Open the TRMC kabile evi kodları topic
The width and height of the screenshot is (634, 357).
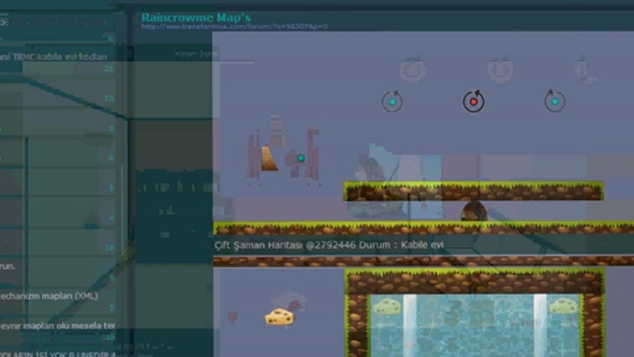(x=54, y=57)
